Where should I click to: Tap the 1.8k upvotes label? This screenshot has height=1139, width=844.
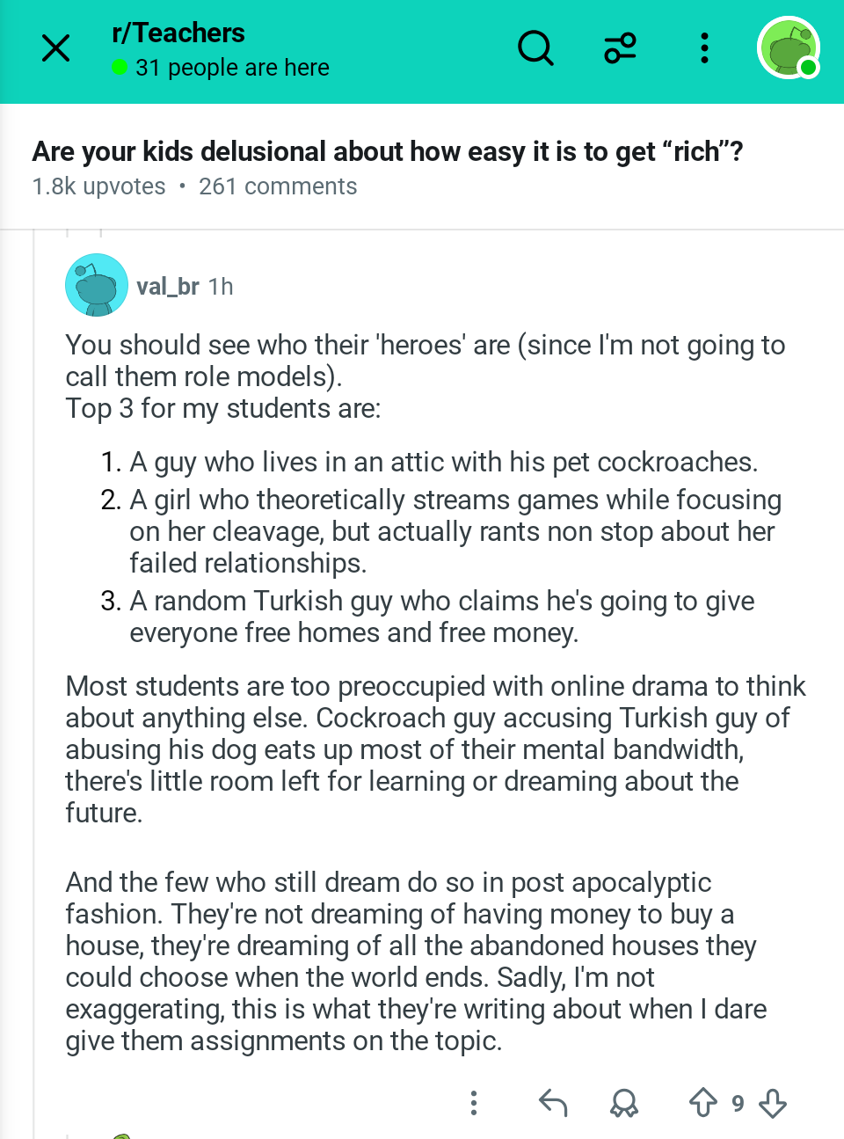(98, 186)
